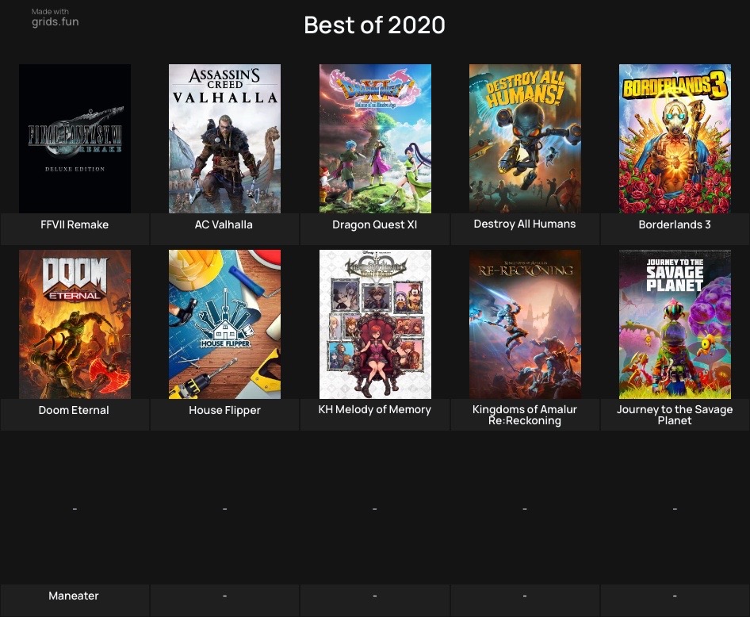Select the "Borderlands 3" label
Screen dimensions: 750x617
click(675, 224)
